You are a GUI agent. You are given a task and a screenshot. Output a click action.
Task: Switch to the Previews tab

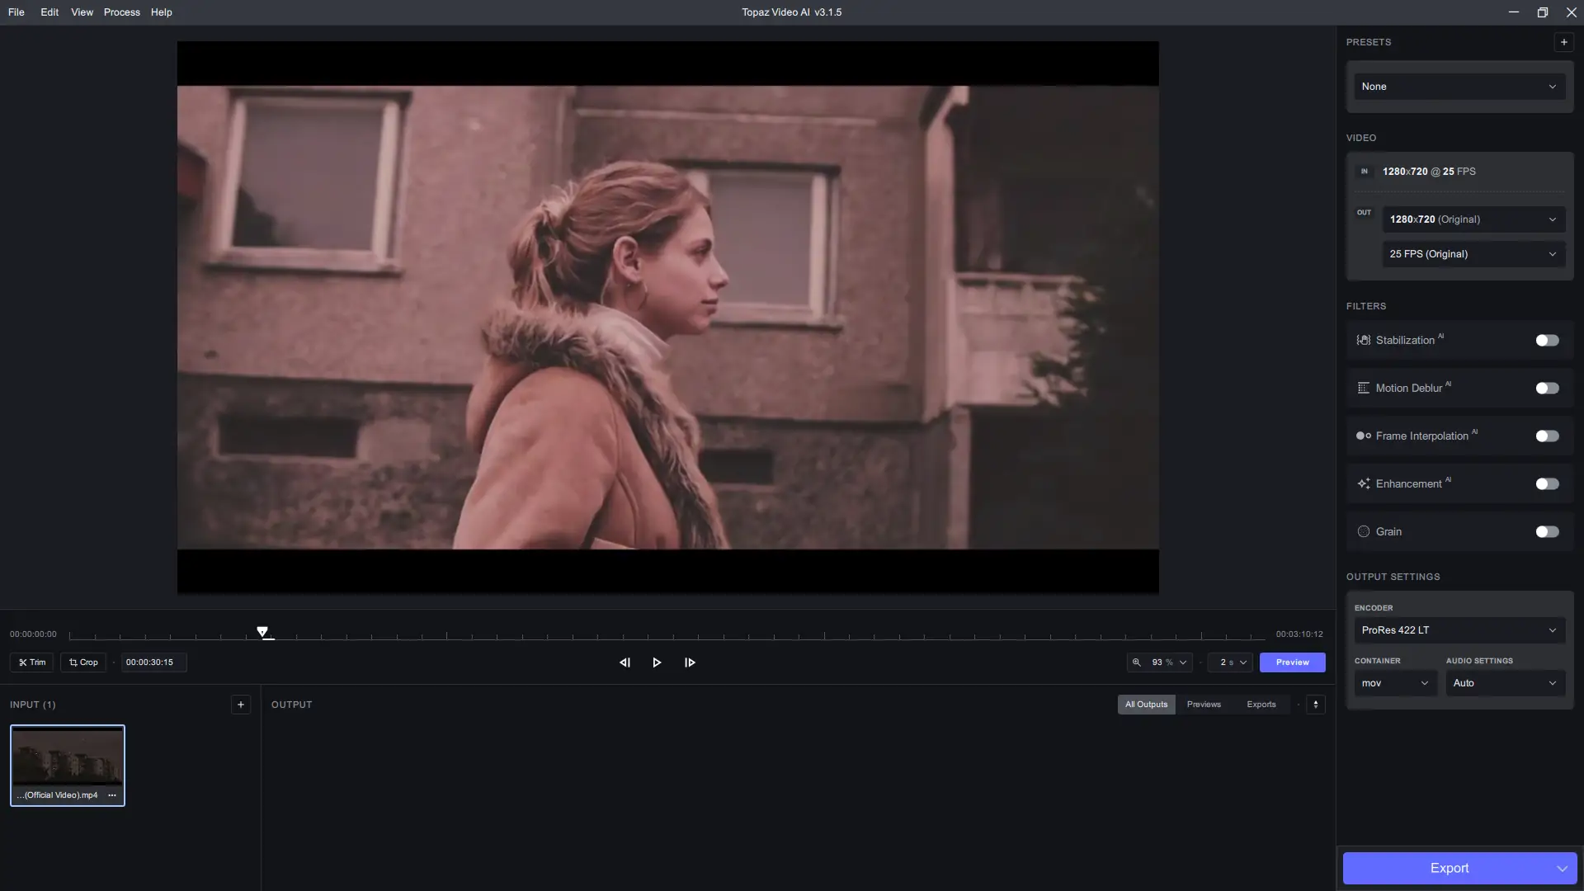point(1204,705)
